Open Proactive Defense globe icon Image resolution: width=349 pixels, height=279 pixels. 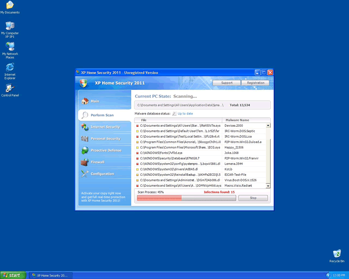tap(85, 150)
